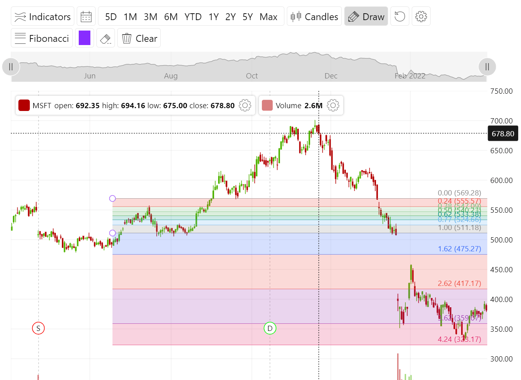Viewport: 521px width, 380px height.
Task: Switch to the Max time range
Action: coord(269,16)
